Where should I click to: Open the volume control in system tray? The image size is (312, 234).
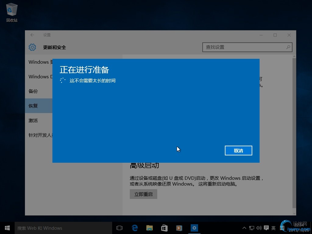(x=259, y=228)
